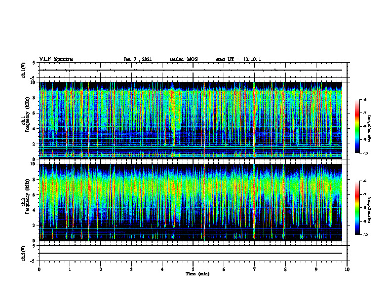Click the -10 label on ch.2 color bar
Screen dimensions: 391x302
[x=365, y=235]
